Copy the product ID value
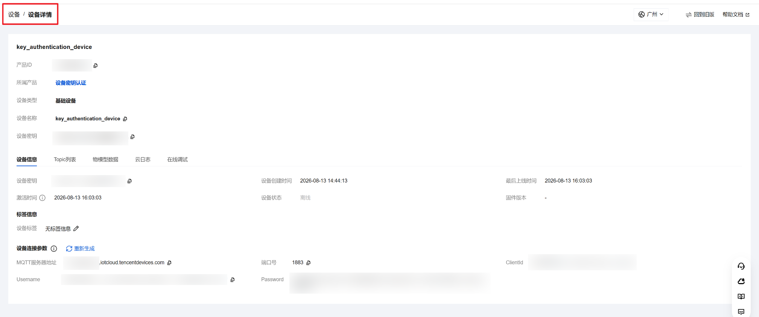The image size is (759, 317). point(96,66)
